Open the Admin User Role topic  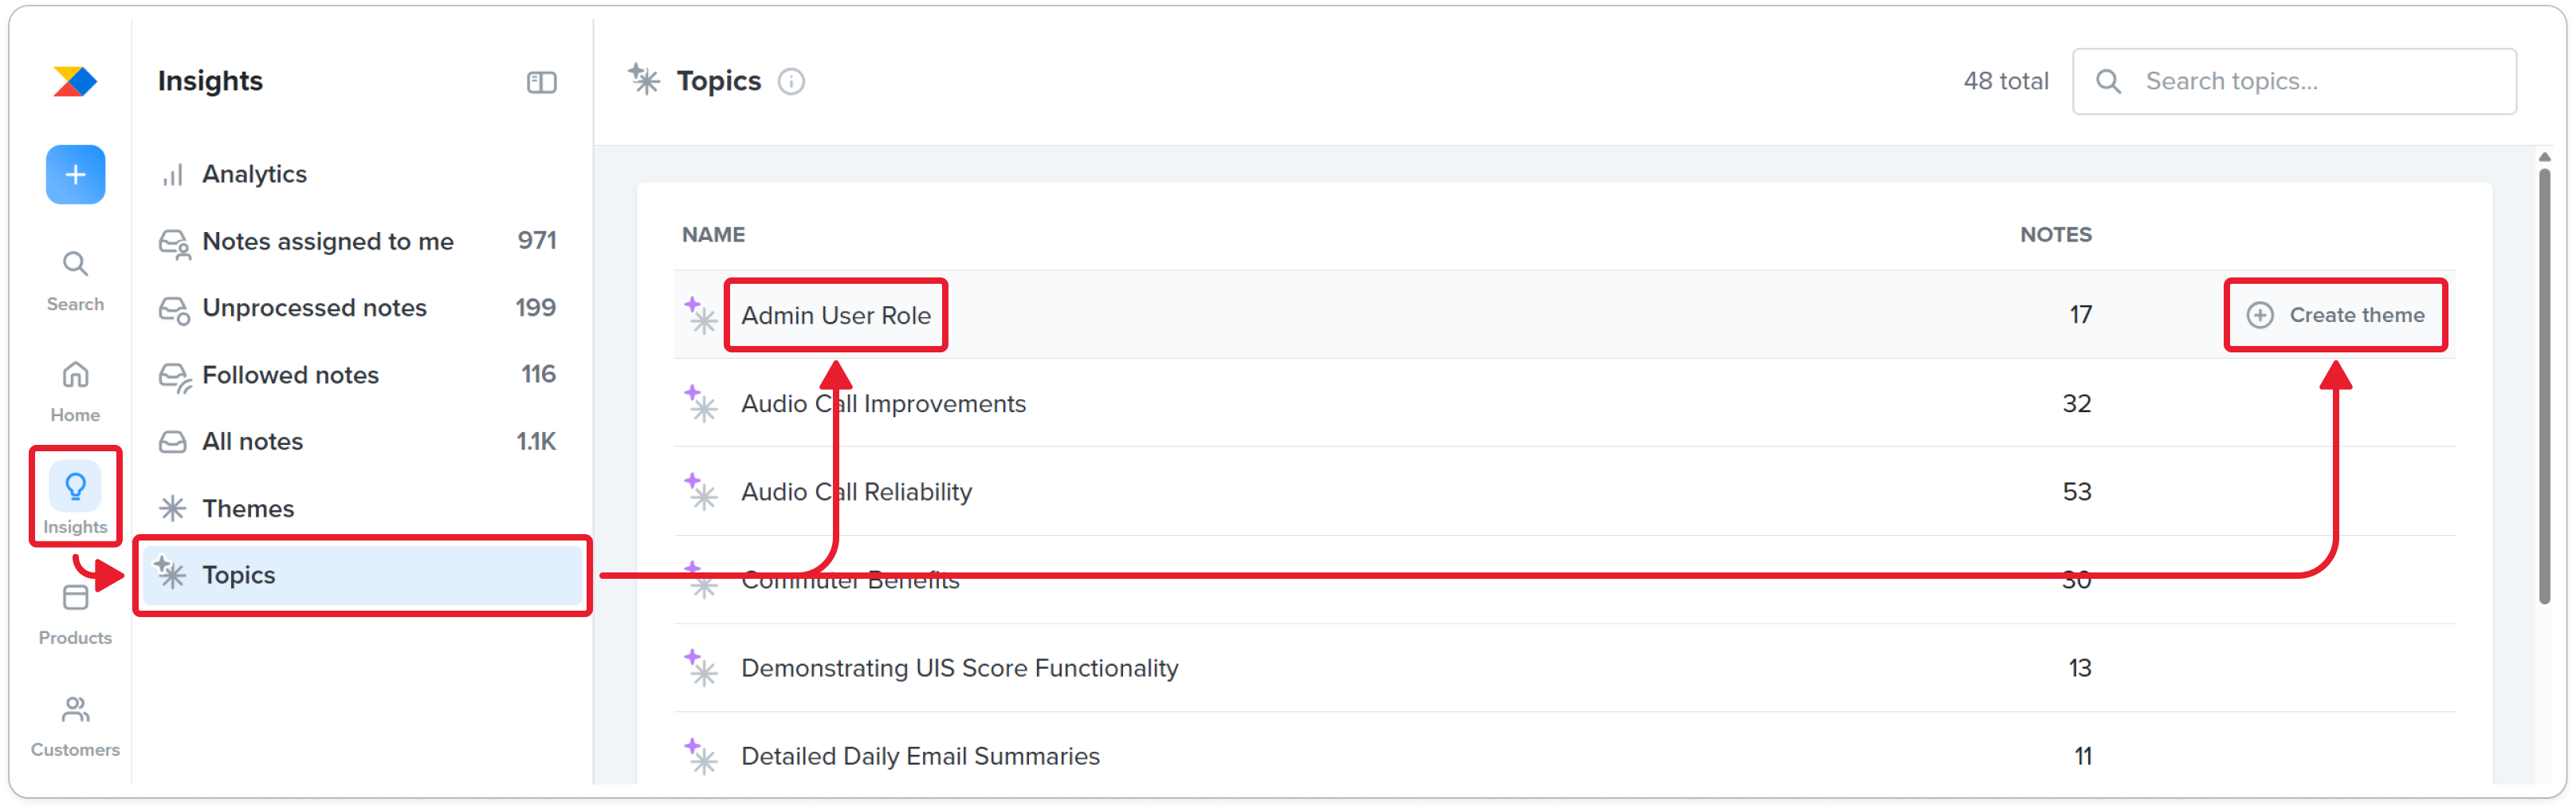tap(836, 316)
